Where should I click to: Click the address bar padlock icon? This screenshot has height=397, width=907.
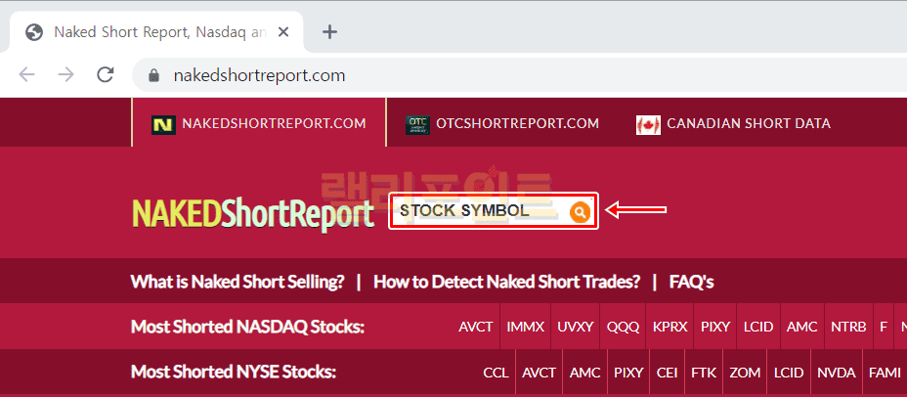(152, 75)
